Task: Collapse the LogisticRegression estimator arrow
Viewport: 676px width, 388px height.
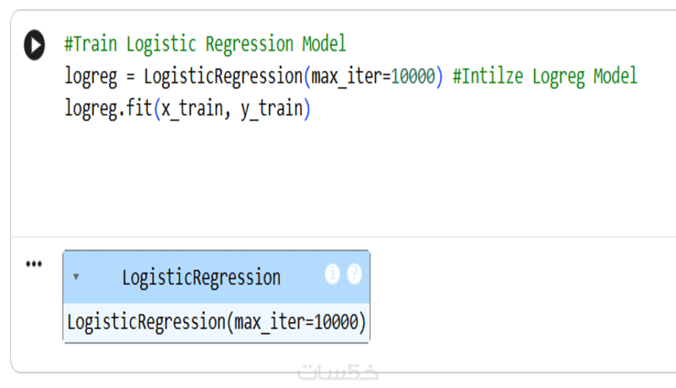Action: (76, 277)
